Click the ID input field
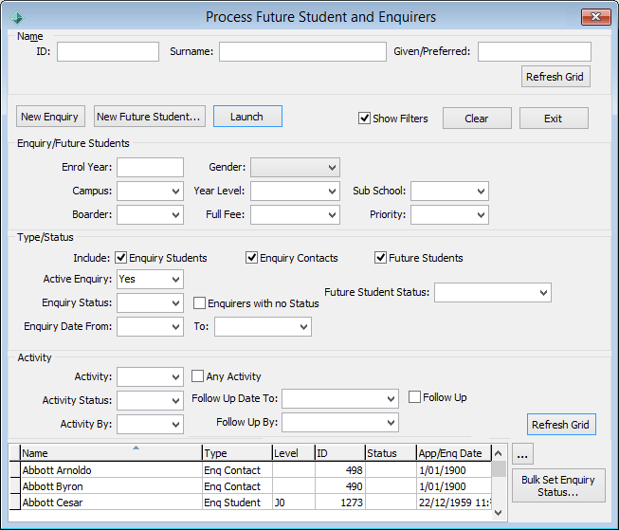 (108, 52)
